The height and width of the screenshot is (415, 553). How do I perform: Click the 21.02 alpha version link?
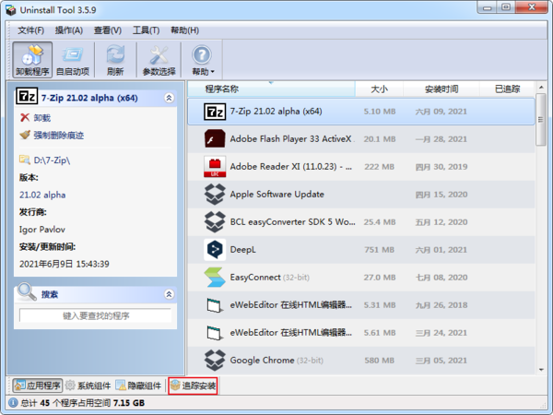(x=42, y=195)
